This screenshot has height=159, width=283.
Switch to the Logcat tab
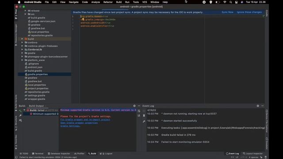[x=106, y=154]
